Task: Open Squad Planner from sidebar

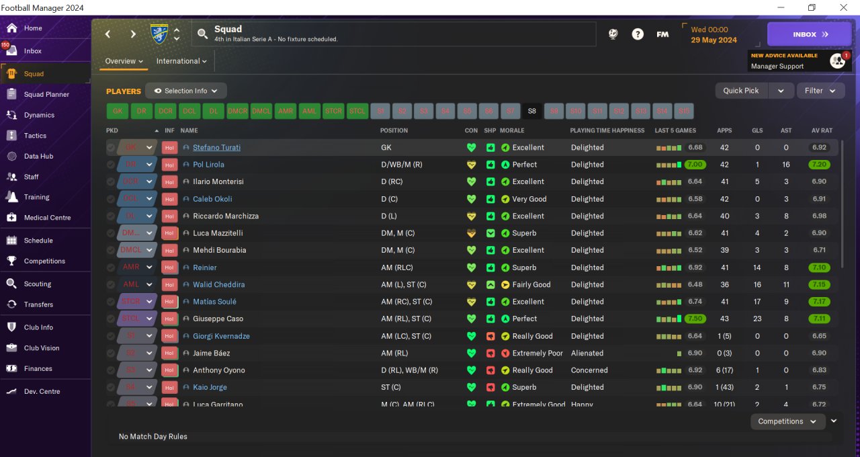Action: pyautogui.click(x=11, y=95)
